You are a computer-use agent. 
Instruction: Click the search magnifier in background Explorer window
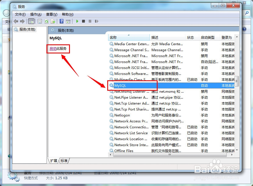[x=247, y=13]
